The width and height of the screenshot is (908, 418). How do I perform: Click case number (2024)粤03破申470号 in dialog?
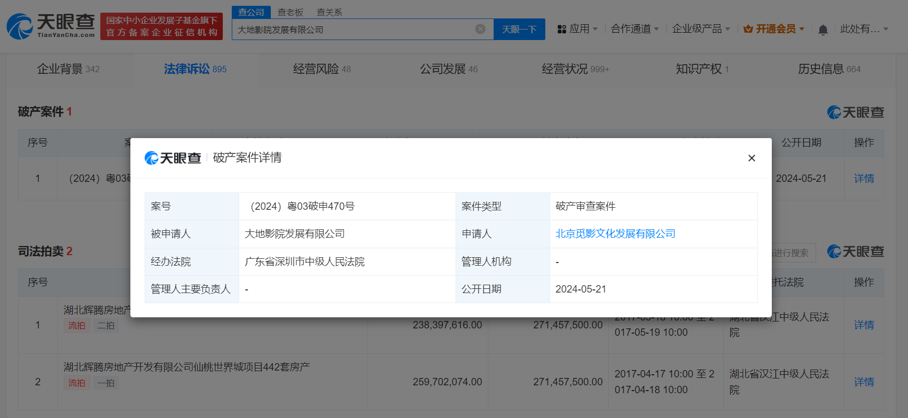pyautogui.click(x=300, y=206)
